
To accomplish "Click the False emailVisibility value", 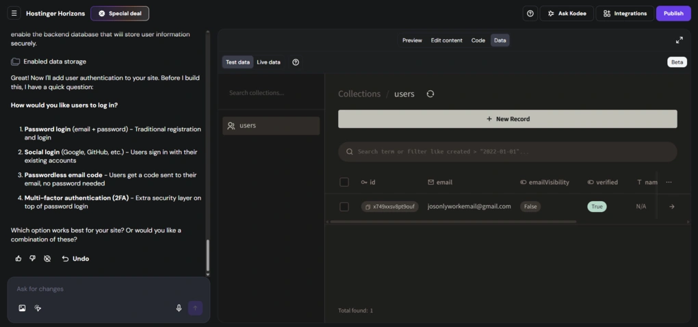I will point(530,207).
